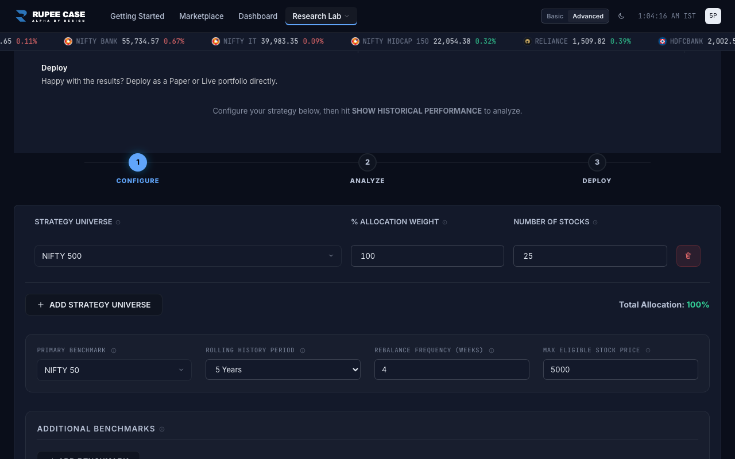Click the Max Eligible Stock Price field
The image size is (735, 459).
click(x=621, y=369)
